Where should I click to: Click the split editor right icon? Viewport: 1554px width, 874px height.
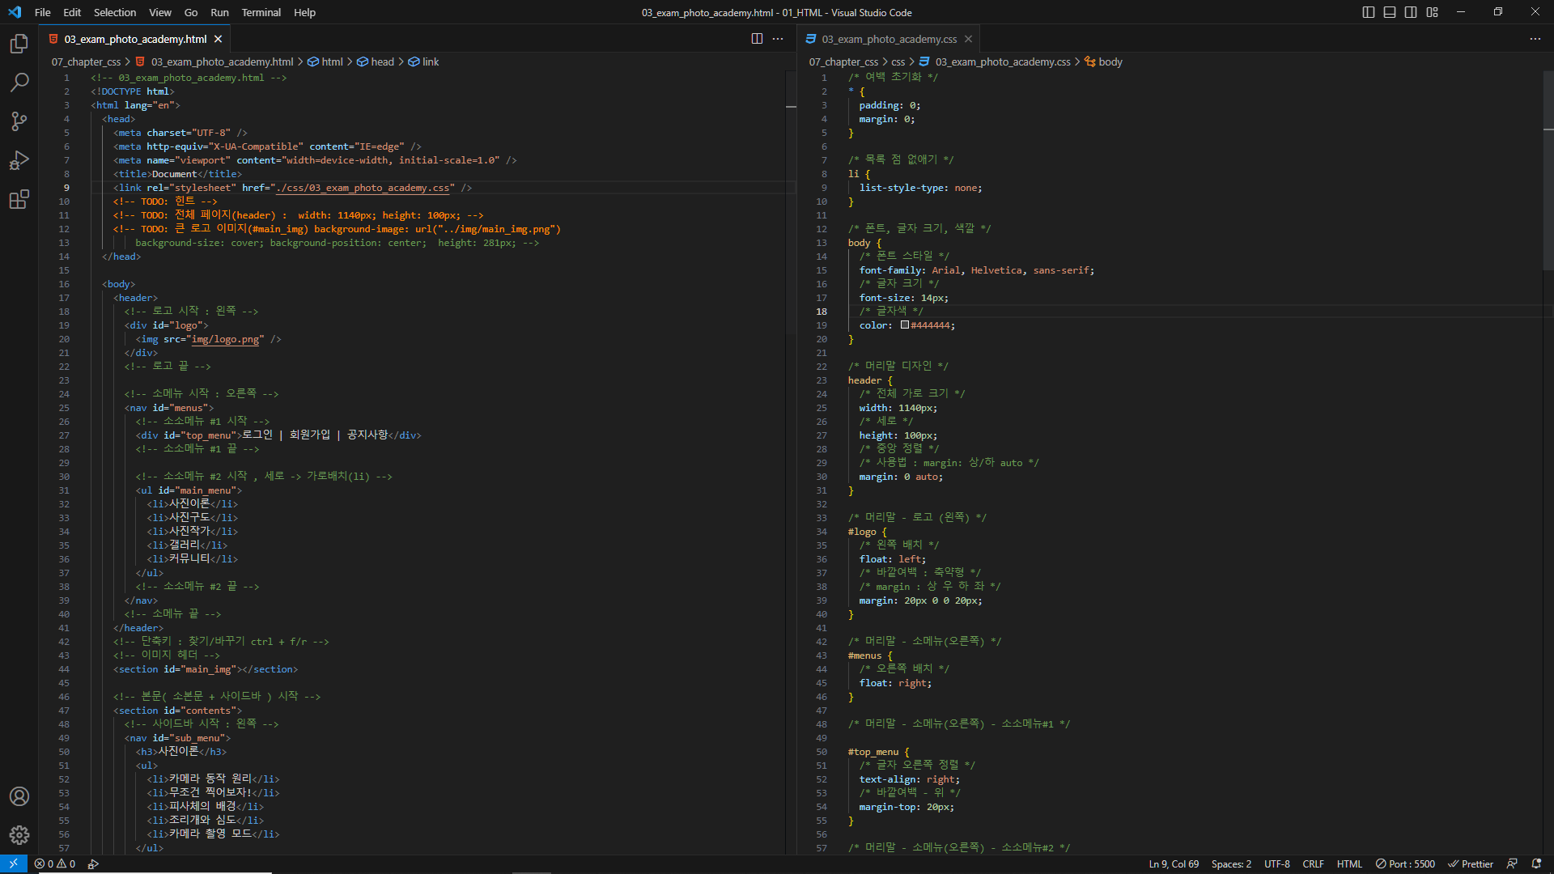757,39
